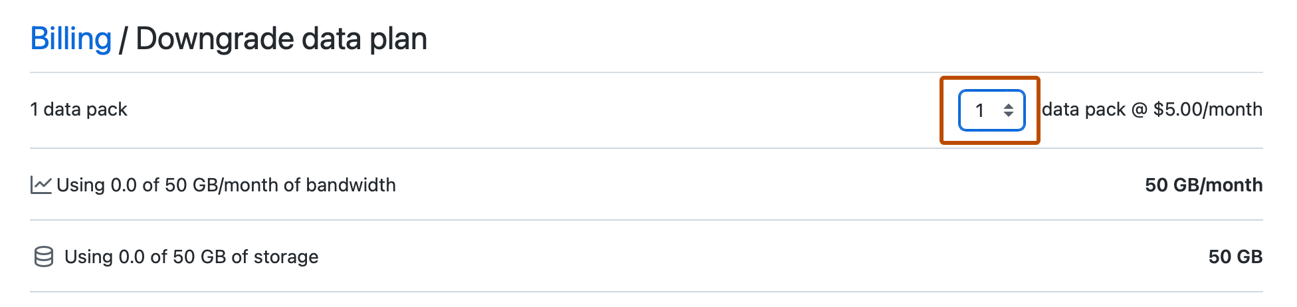This screenshot has height=307, width=1297.
Task: Click the $5.00/month price text
Action: coord(1207,110)
